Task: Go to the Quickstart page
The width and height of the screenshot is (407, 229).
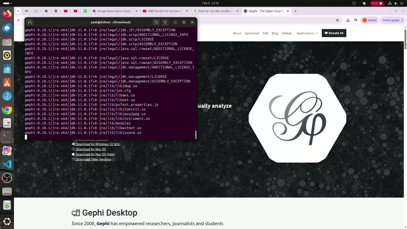Action: click(x=252, y=33)
